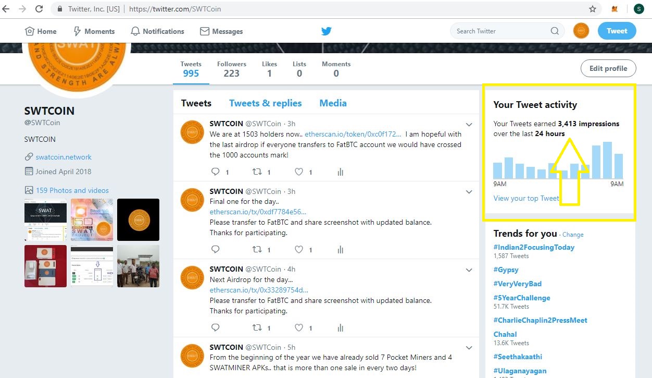Show the Lists 0 profile stat
Image resolution: width=652 pixels, height=378 pixels.
point(299,69)
